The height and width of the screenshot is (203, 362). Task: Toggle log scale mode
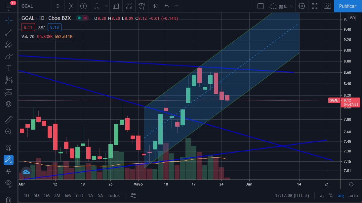(x=341, y=196)
